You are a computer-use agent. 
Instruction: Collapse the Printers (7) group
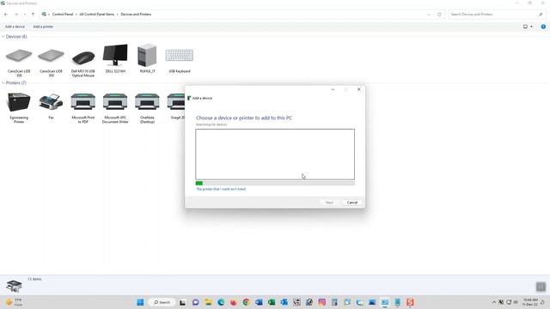point(3,83)
